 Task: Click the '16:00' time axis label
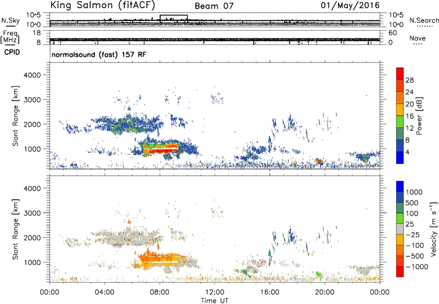269,292
